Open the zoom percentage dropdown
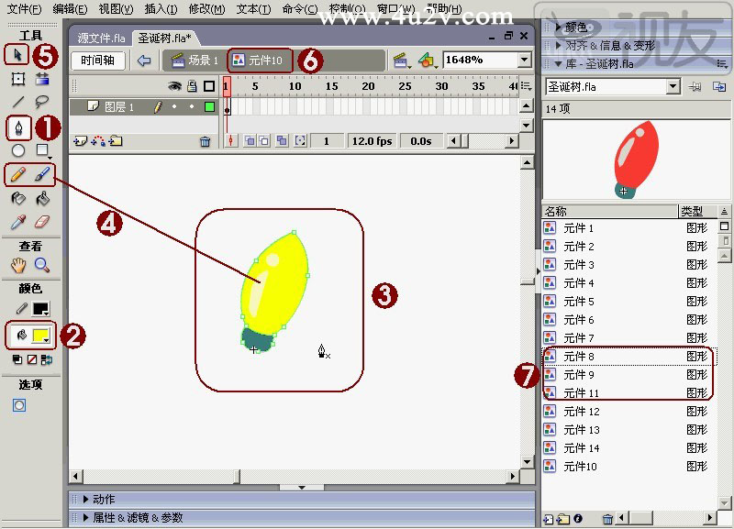The height and width of the screenshot is (529, 734). point(524,60)
